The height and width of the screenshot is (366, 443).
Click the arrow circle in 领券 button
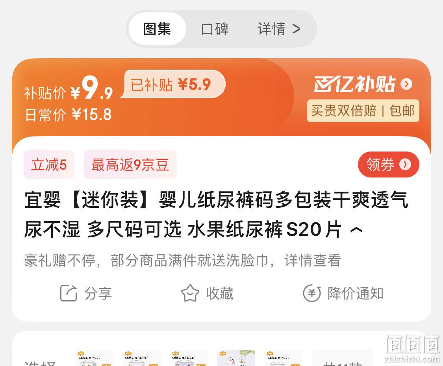[405, 165]
